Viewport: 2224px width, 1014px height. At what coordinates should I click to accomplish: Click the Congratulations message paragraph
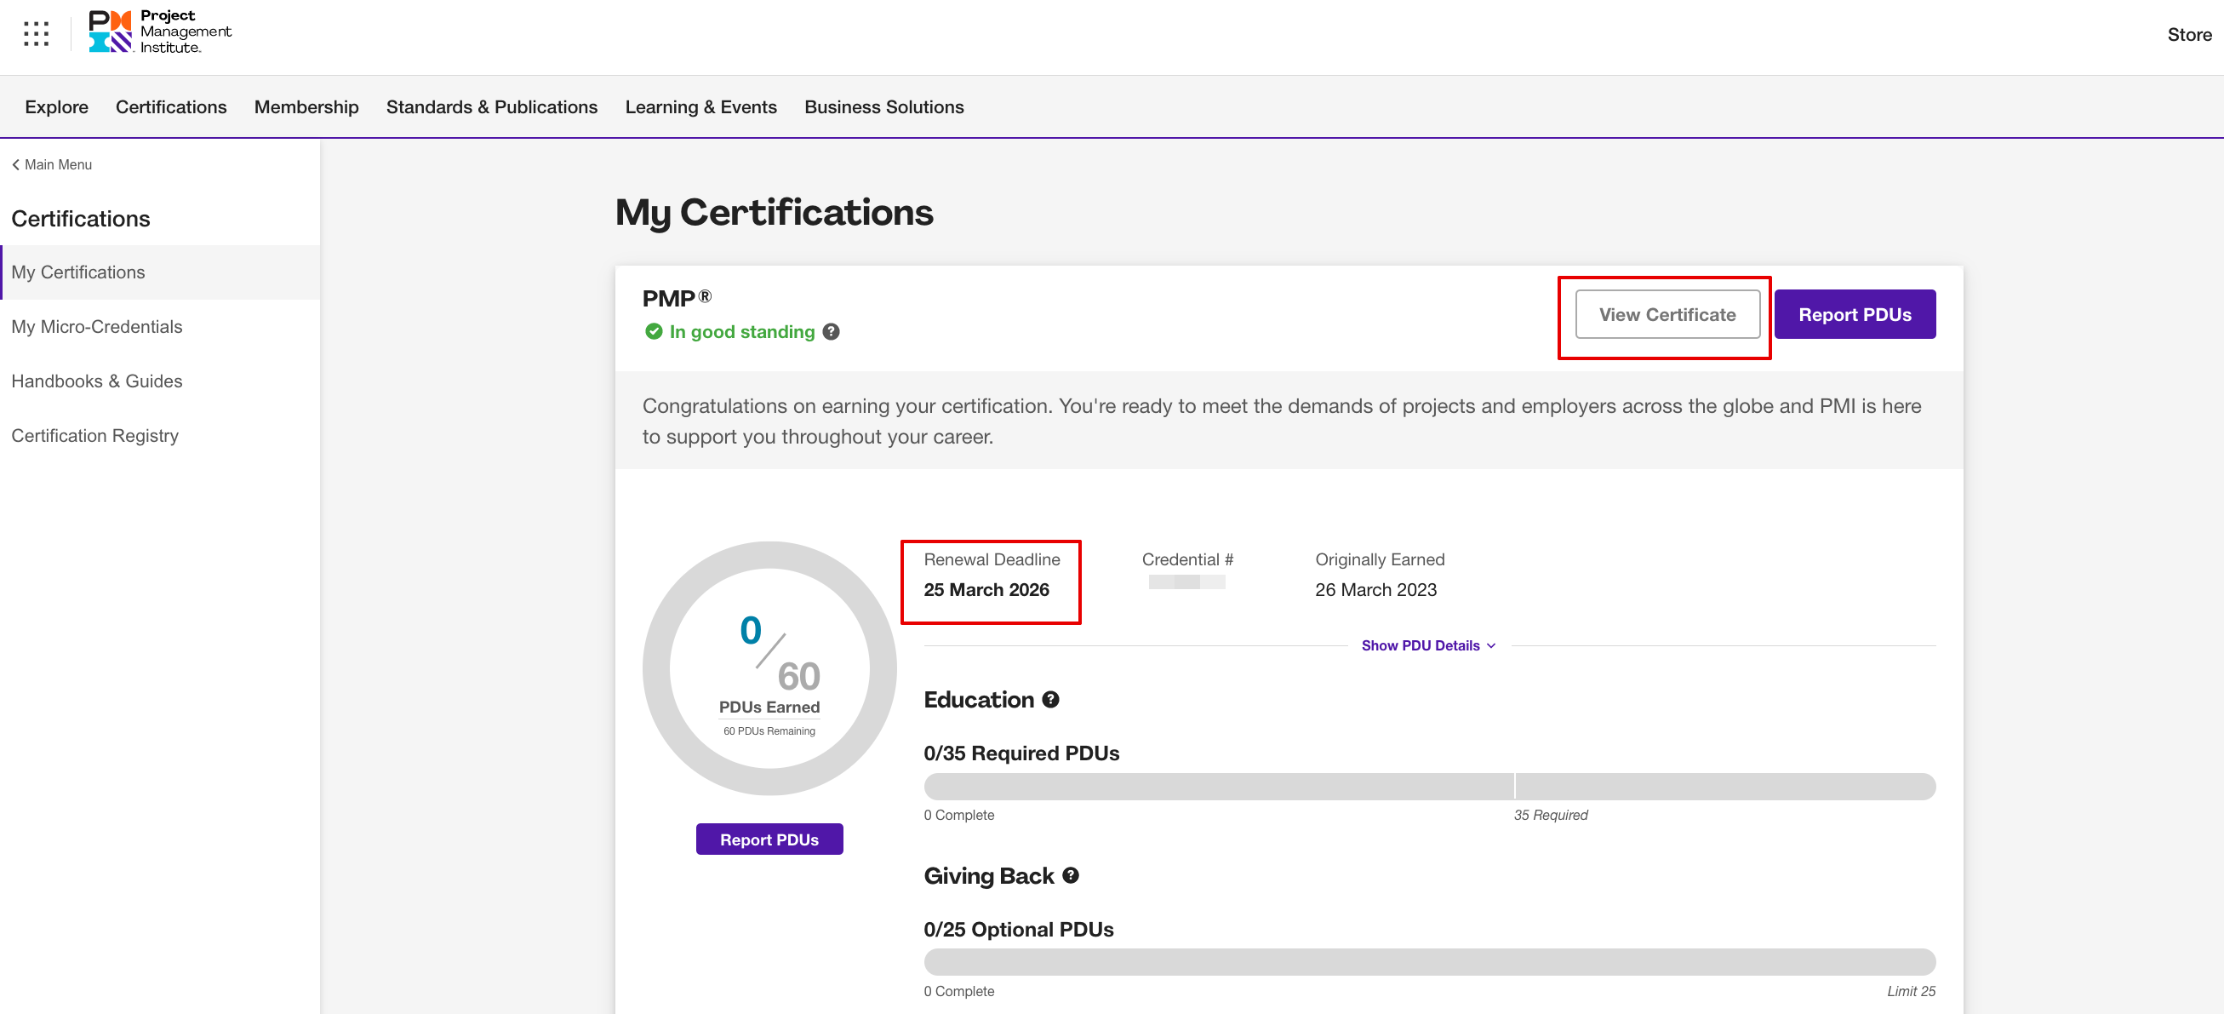[1281, 421]
